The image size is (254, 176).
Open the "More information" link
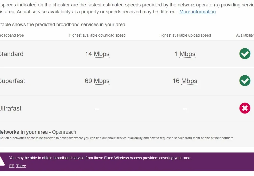click(x=197, y=12)
